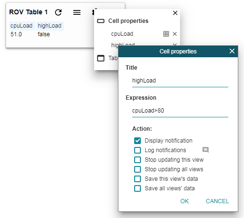244x218 pixels.
Task: Enable Save this view's data
Action: 138,179
